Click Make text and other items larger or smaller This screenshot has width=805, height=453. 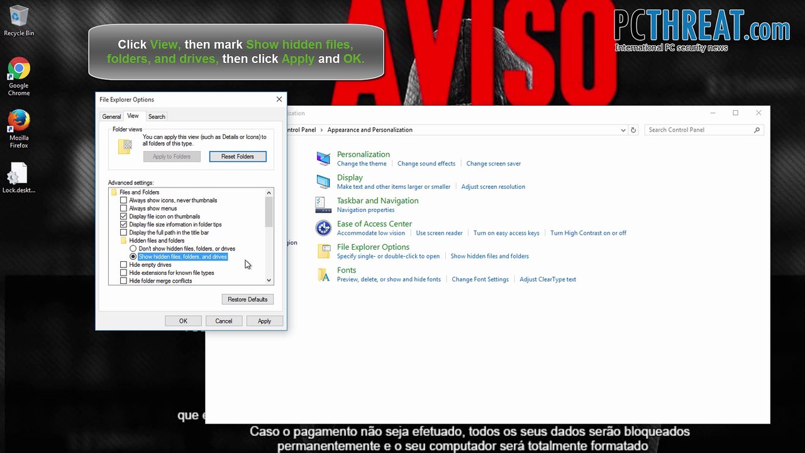pyautogui.click(x=394, y=187)
